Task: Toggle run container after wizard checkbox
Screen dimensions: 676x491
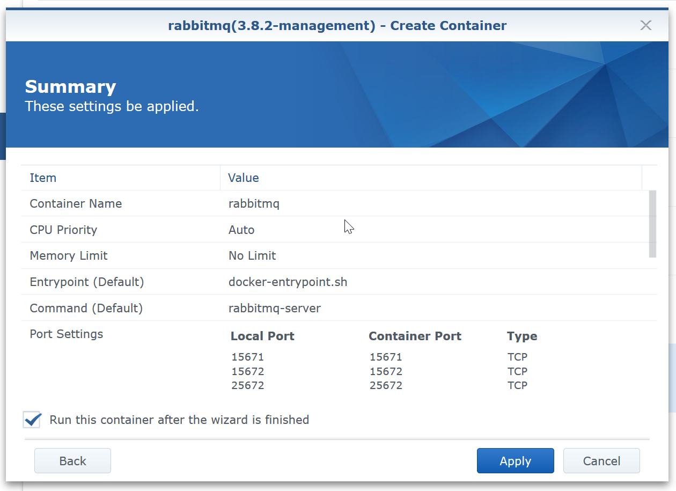Action: pyautogui.click(x=32, y=420)
